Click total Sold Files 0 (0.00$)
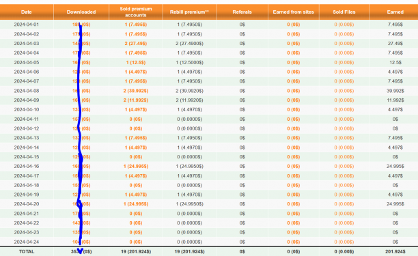 (344, 251)
